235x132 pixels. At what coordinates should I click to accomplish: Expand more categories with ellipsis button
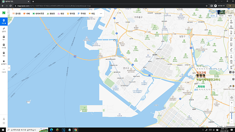[101, 13]
